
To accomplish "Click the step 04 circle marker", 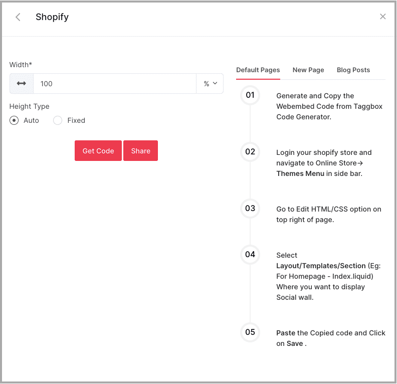I will tap(250, 255).
